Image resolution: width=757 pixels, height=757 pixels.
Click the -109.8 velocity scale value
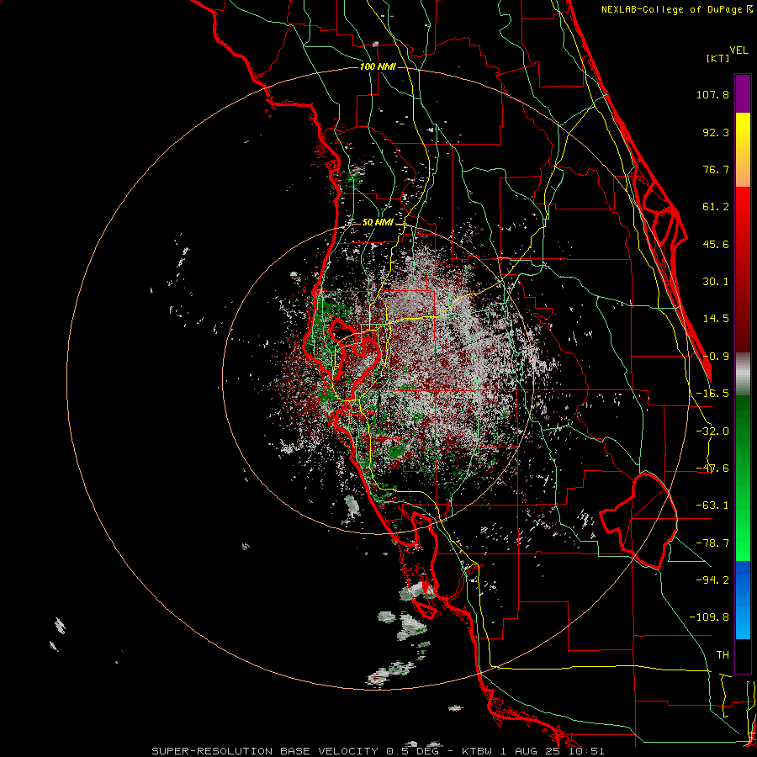pos(709,617)
